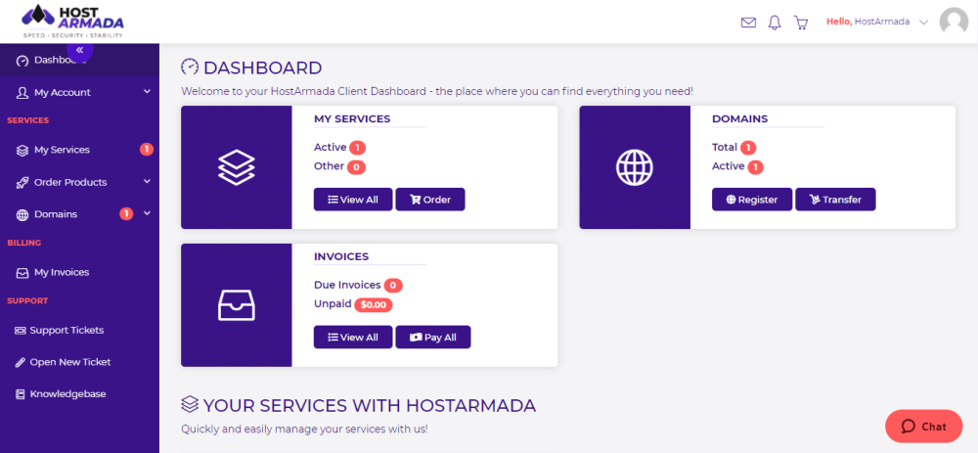978x453 pixels.
Task: Click YOUR SERVICES WITH HOSTARMADA heading
Action: pos(370,406)
